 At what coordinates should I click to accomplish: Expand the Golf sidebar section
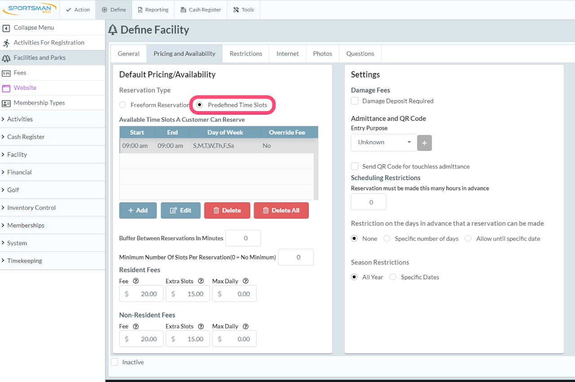point(13,190)
